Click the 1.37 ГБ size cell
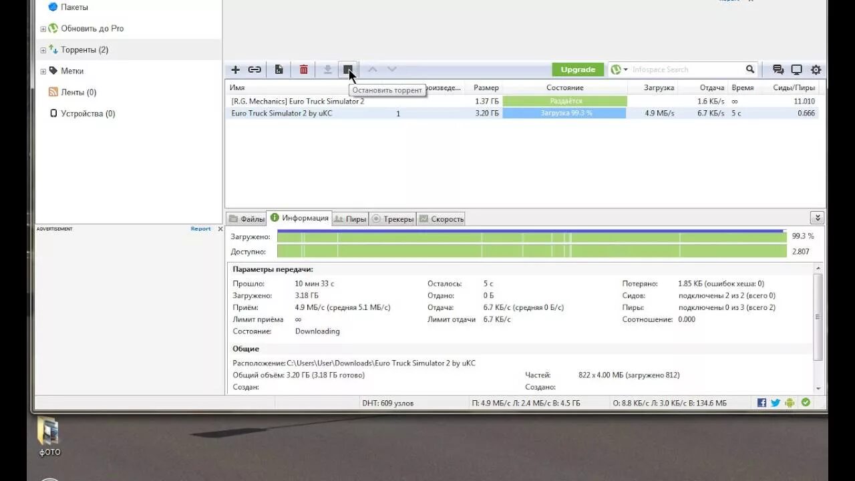The width and height of the screenshot is (855, 481). 486,101
